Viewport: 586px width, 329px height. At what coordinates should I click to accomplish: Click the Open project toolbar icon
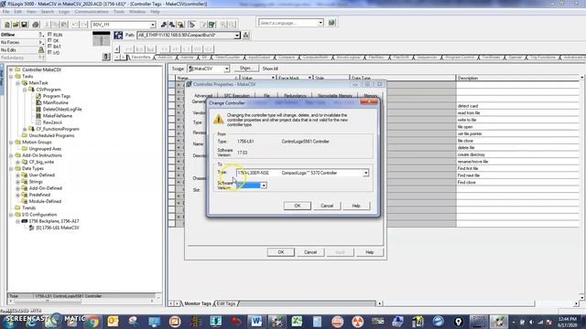(x=16, y=25)
